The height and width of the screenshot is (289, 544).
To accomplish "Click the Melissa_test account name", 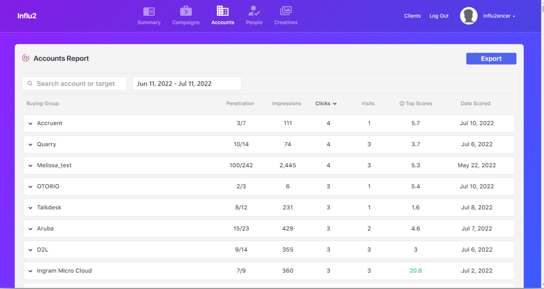I will (54, 165).
